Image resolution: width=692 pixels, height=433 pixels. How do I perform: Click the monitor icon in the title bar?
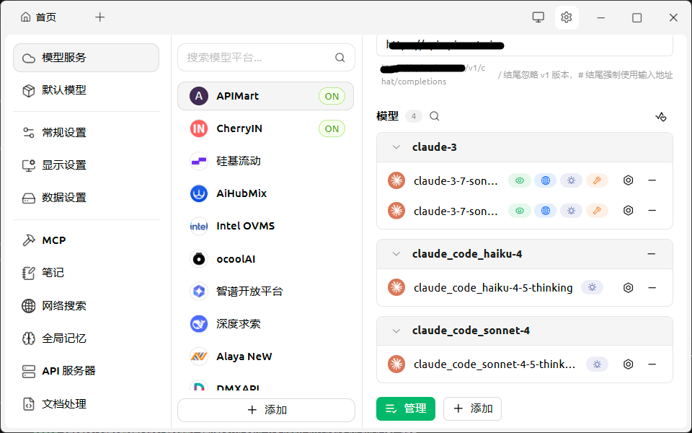[x=538, y=17]
